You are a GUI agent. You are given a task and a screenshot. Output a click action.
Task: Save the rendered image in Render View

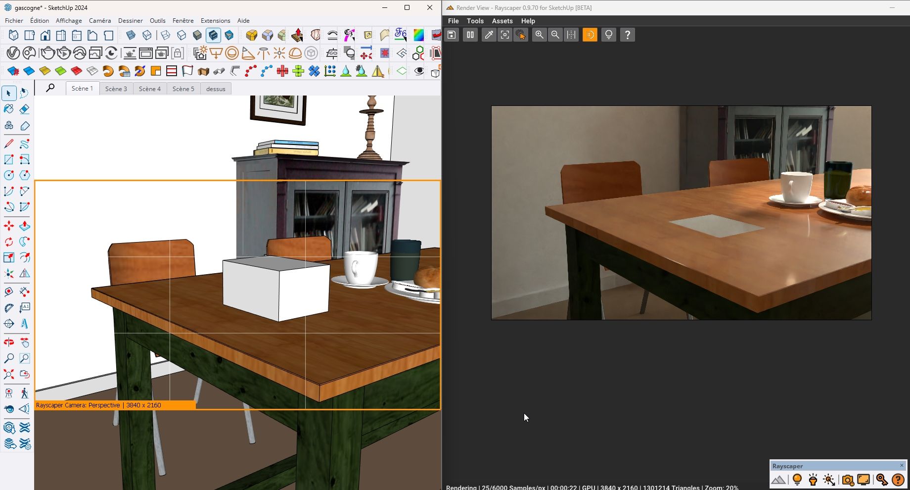452,35
